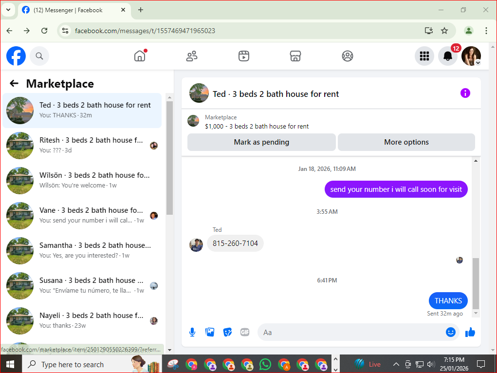Click the message input field Aa
This screenshot has height=373, width=497.
[x=350, y=333]
